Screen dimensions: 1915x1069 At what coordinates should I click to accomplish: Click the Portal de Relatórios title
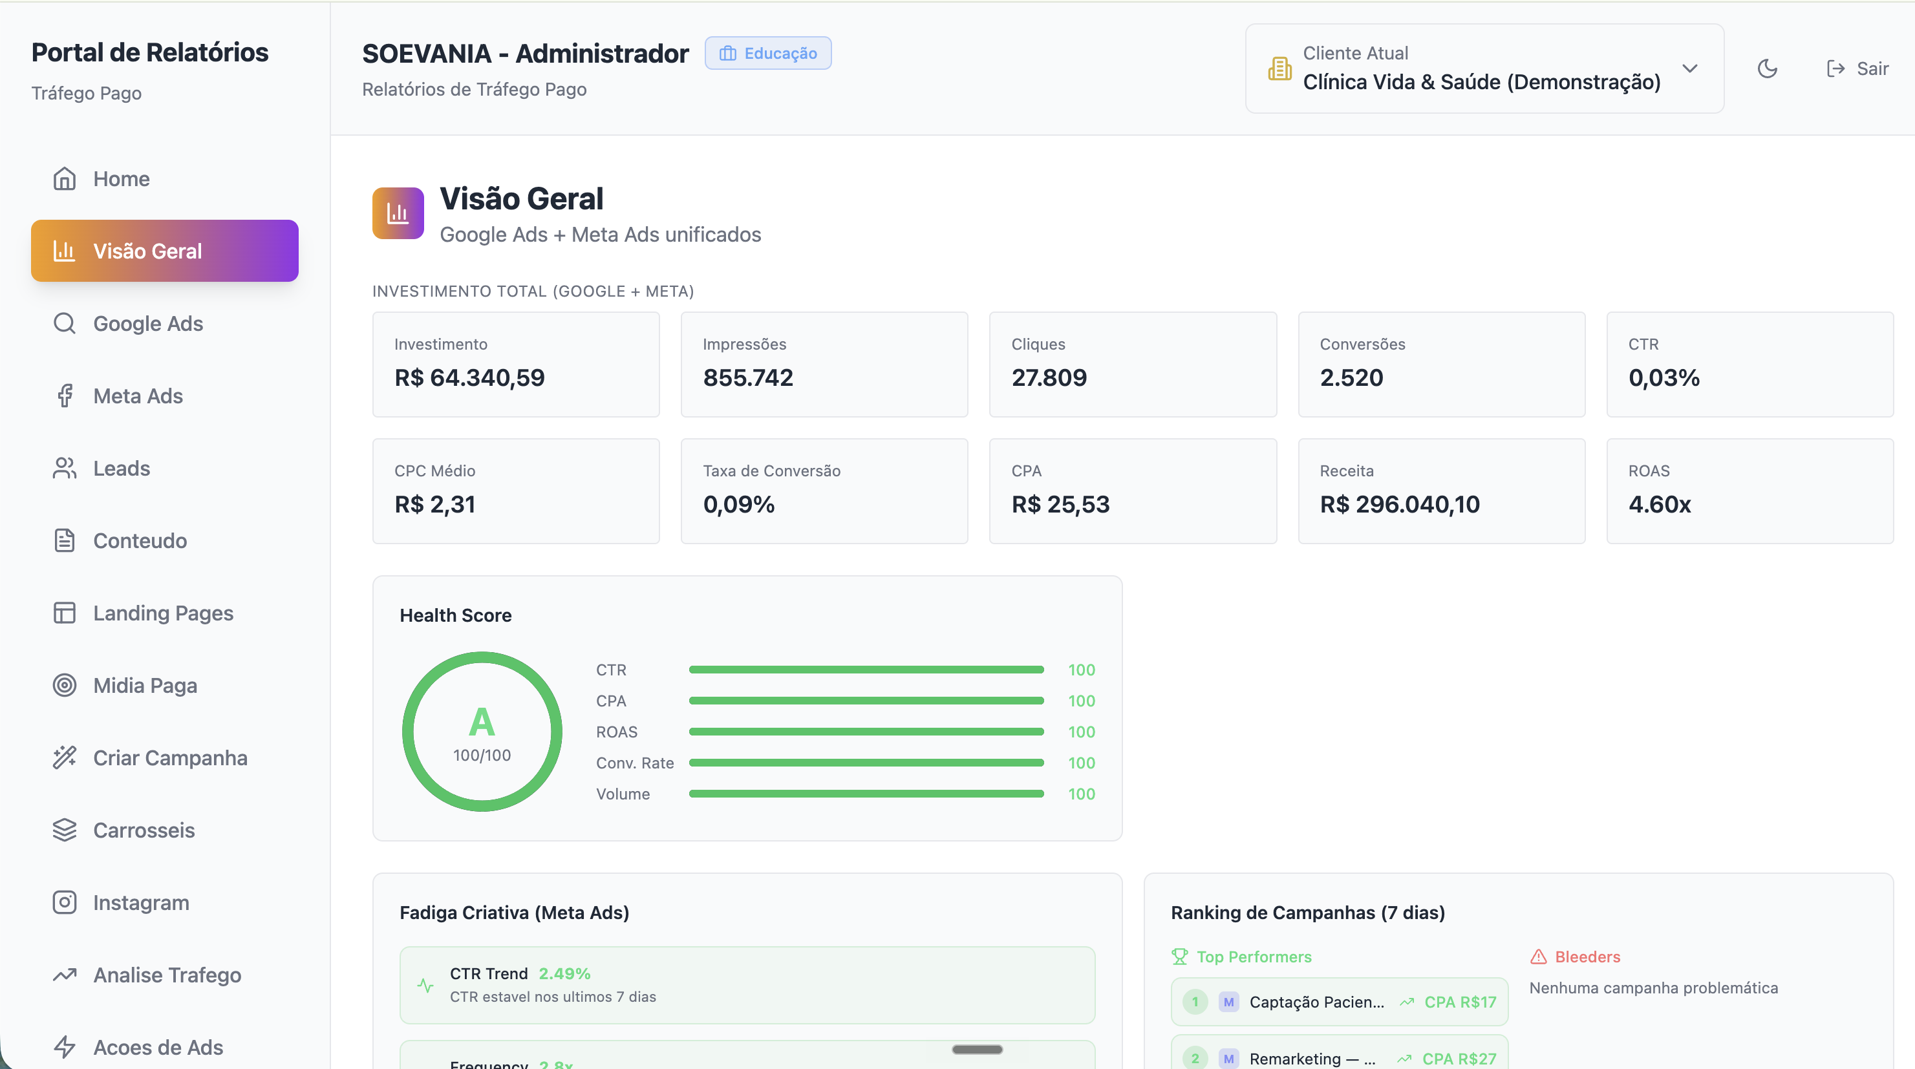[149, 53]
